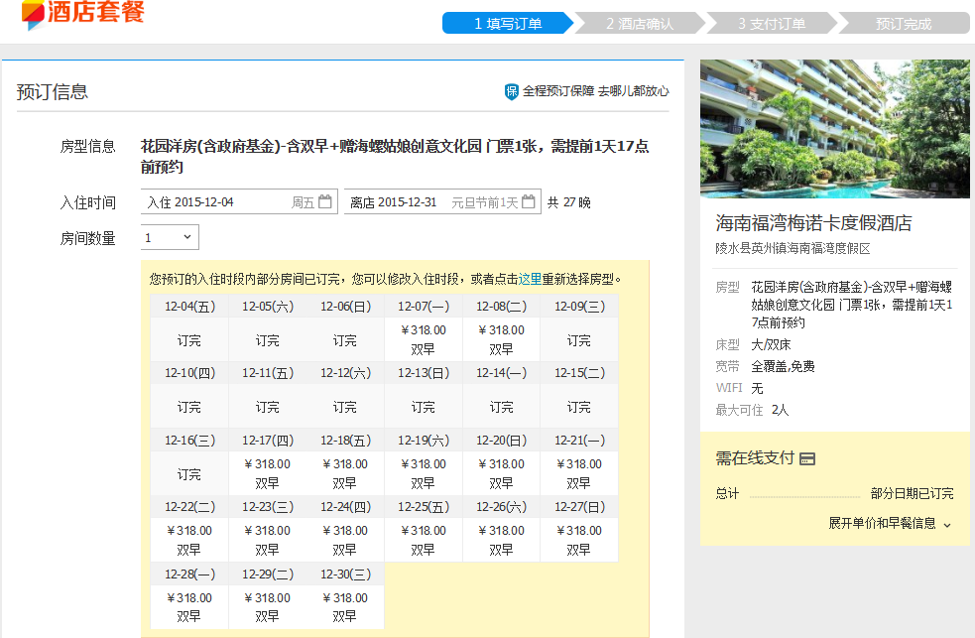Open the room quantity dropdown

click(170, 238)
